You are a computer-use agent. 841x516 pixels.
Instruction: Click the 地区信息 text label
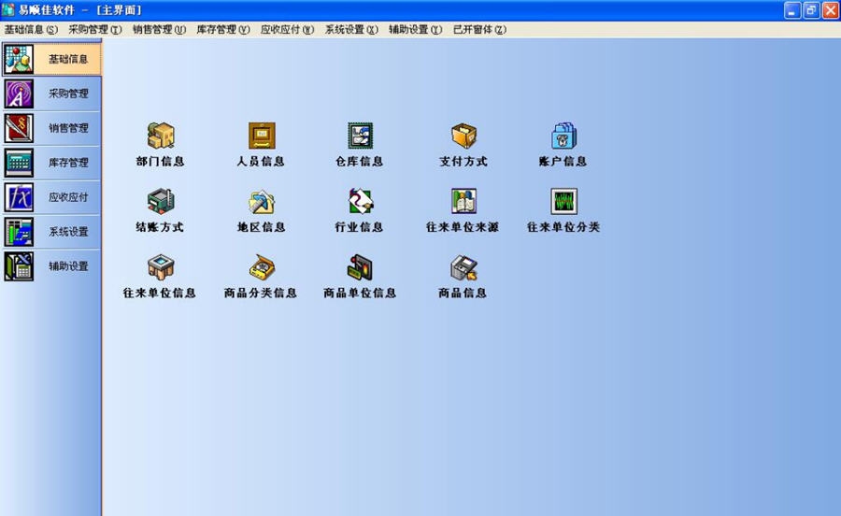(x=262, y=227)
